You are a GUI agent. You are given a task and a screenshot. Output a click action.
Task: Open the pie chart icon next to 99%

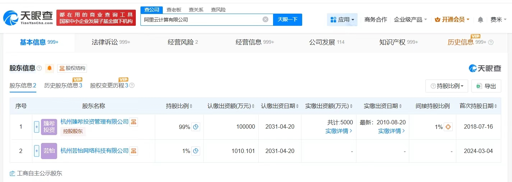point(196,127)
